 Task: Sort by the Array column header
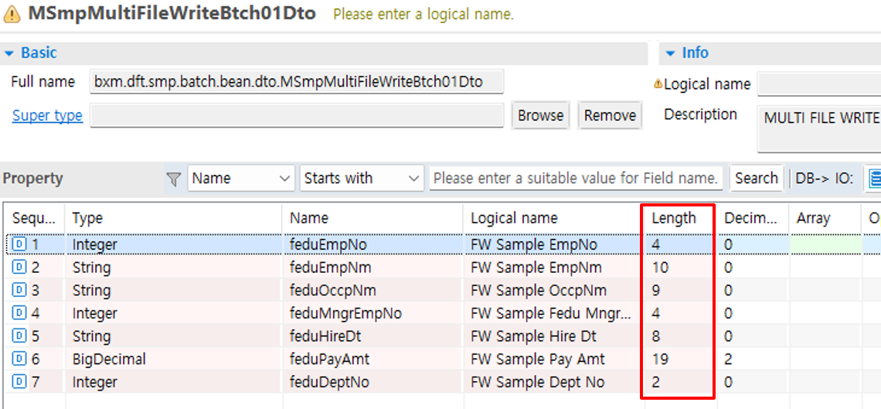826,218
